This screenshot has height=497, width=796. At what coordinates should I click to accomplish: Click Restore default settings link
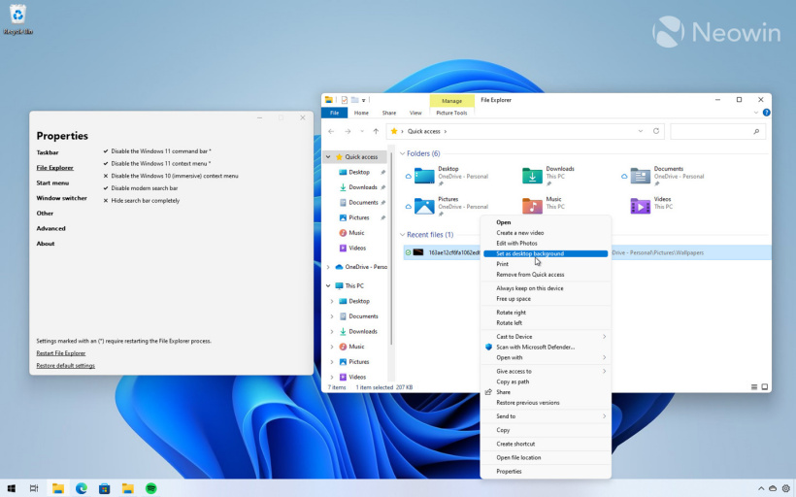click(65, 366)
